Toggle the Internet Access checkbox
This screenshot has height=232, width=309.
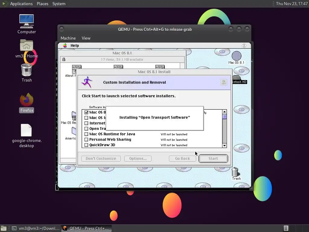(x=86, y=123)
